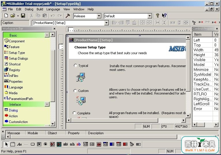Click the Cut scissors icon
This screenshot has width=221, height=155.
tap(31, 16)
